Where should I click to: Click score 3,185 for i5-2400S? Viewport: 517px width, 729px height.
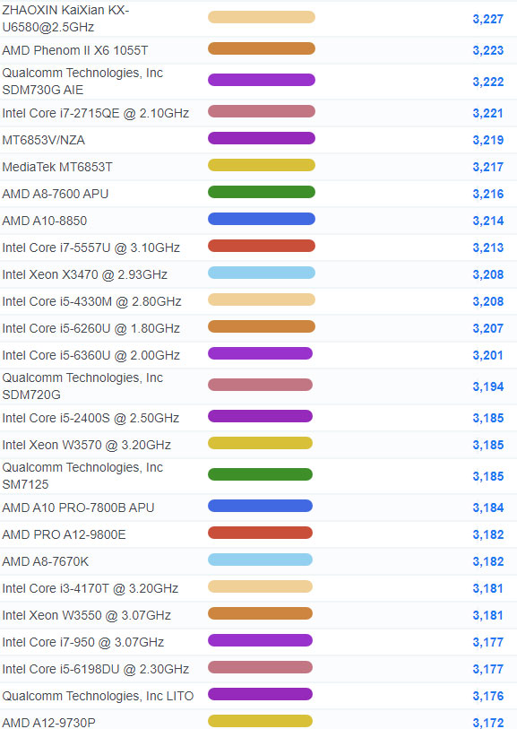tap(488, 418)
